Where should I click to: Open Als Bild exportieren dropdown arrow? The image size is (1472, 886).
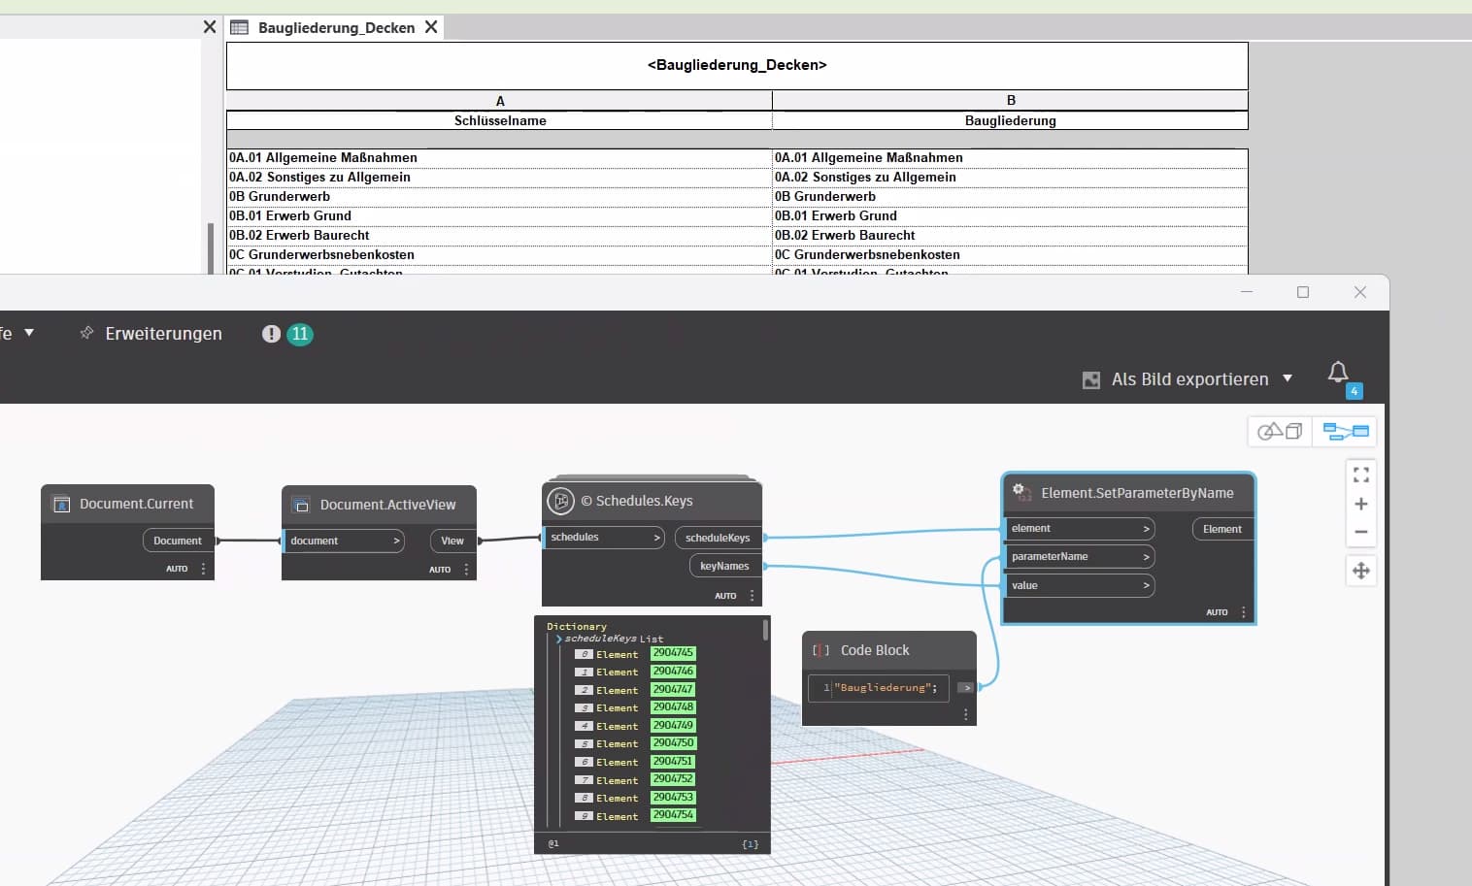(1288, 378)
